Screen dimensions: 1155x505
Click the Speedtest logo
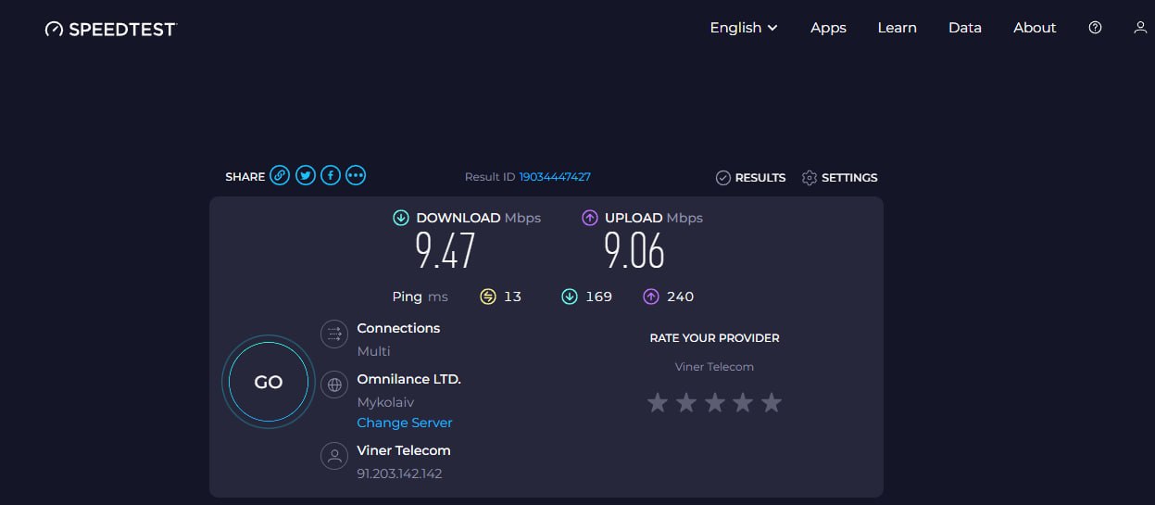(x=110, y=29)
